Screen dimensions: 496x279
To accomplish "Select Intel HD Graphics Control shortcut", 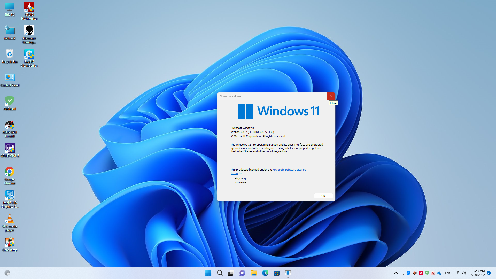I will [10, 199].
